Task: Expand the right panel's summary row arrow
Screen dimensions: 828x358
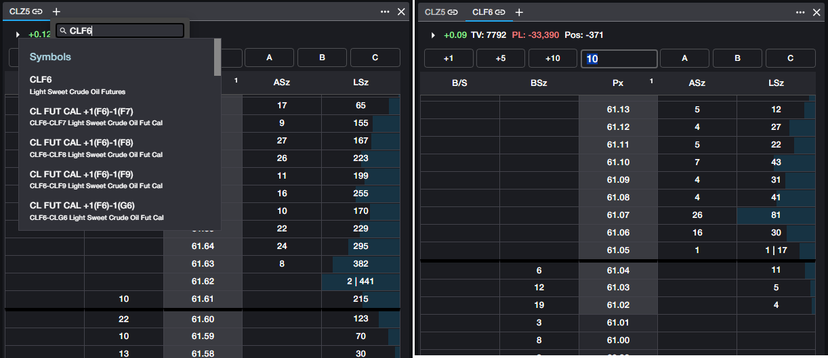Action: [433, 35]
